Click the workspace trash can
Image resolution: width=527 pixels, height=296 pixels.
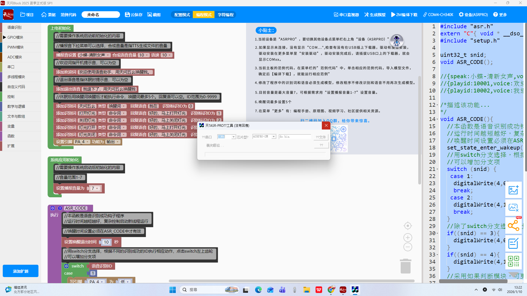click(x=406, y=266)
